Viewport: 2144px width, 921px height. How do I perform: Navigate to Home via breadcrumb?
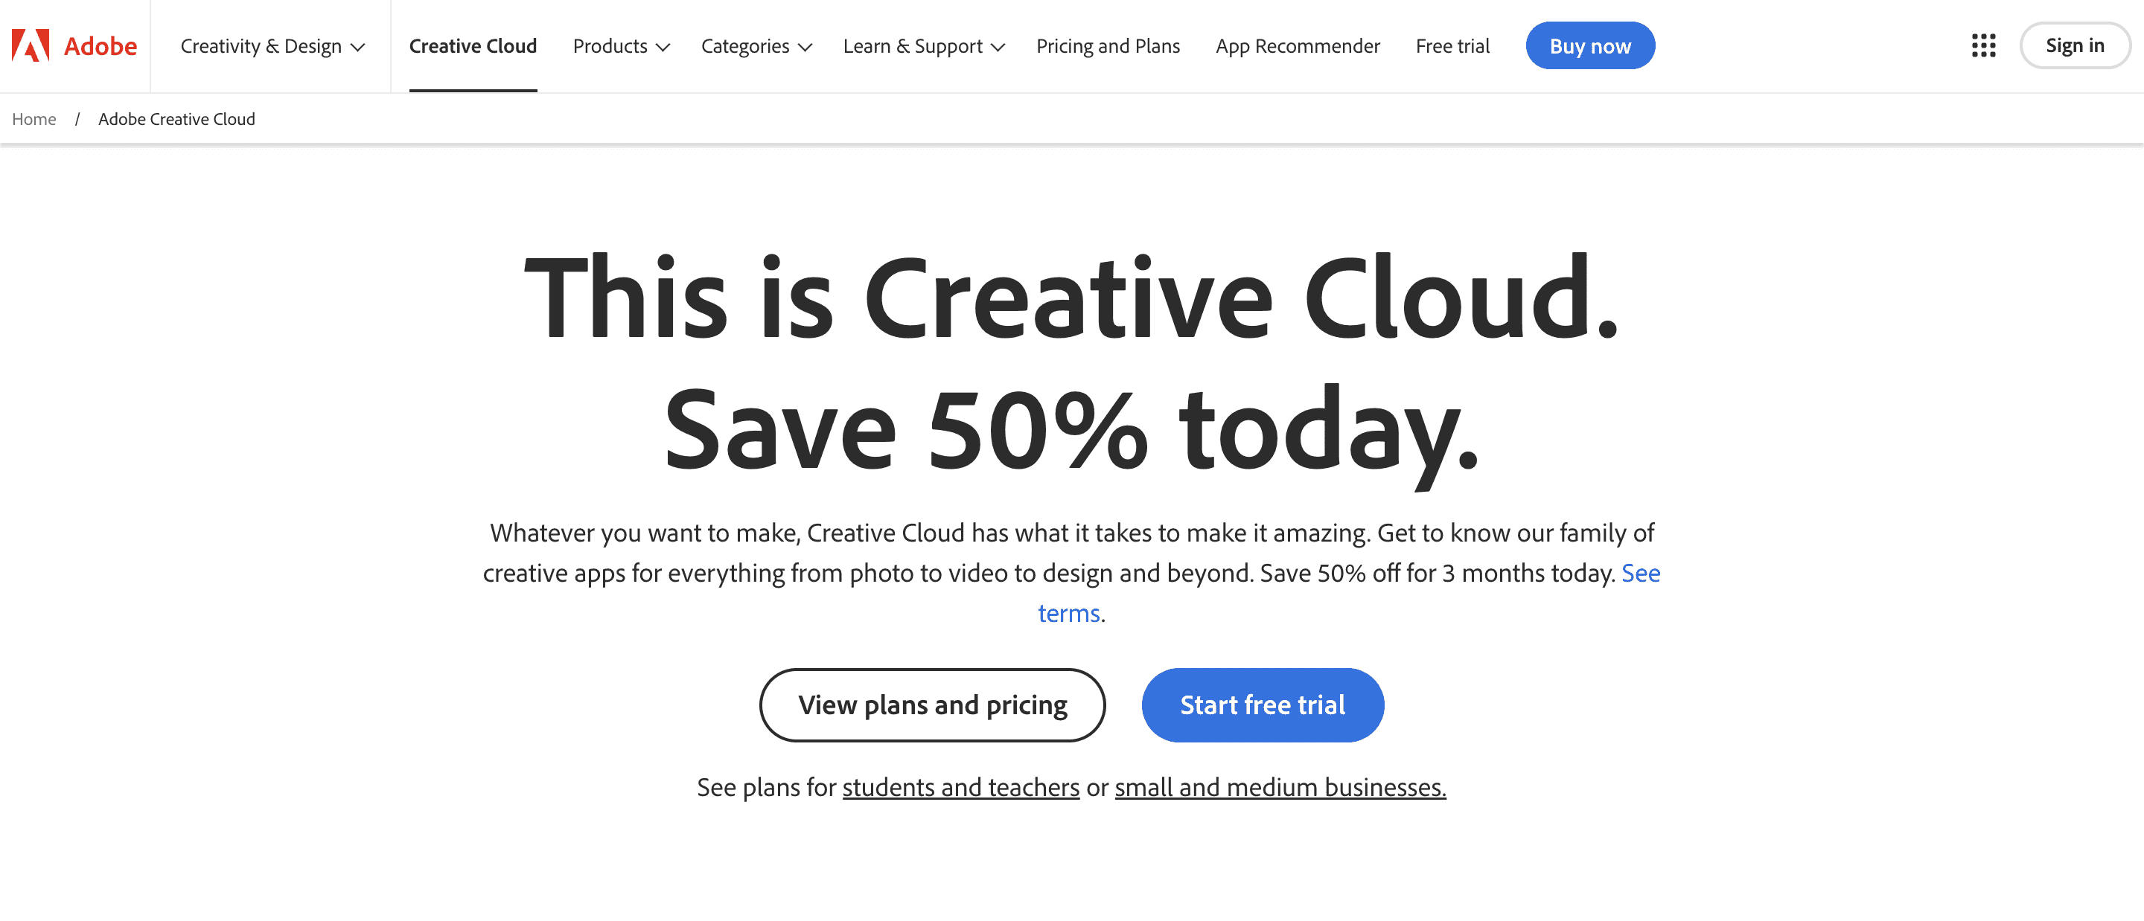coord(34,118)
